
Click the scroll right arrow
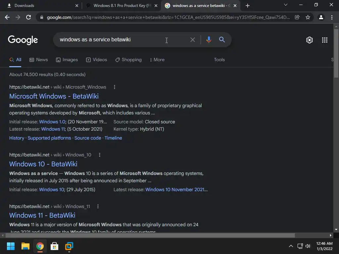331,235
